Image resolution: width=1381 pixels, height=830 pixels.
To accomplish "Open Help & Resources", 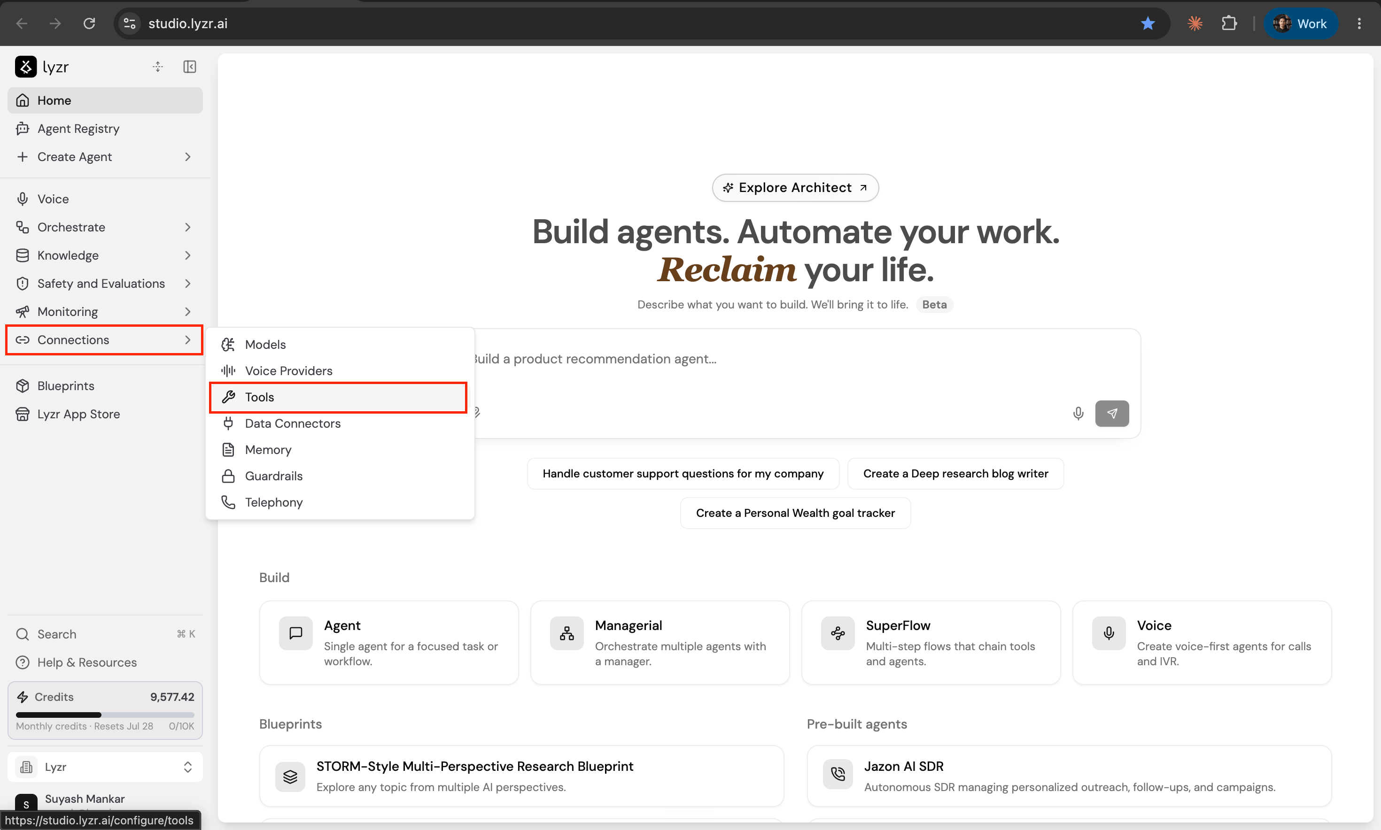I will 105,662.
